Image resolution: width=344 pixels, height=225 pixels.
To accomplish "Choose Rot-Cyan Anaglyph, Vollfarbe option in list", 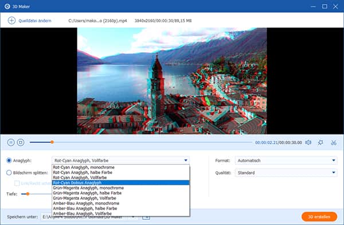I will (120, 177).
